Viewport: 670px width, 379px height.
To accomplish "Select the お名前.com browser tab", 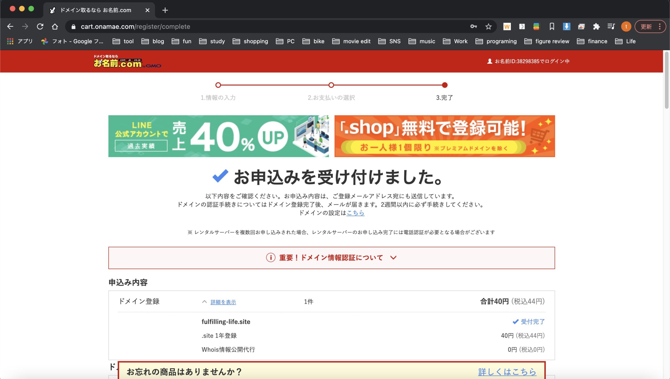I will [x=96, y=10].
